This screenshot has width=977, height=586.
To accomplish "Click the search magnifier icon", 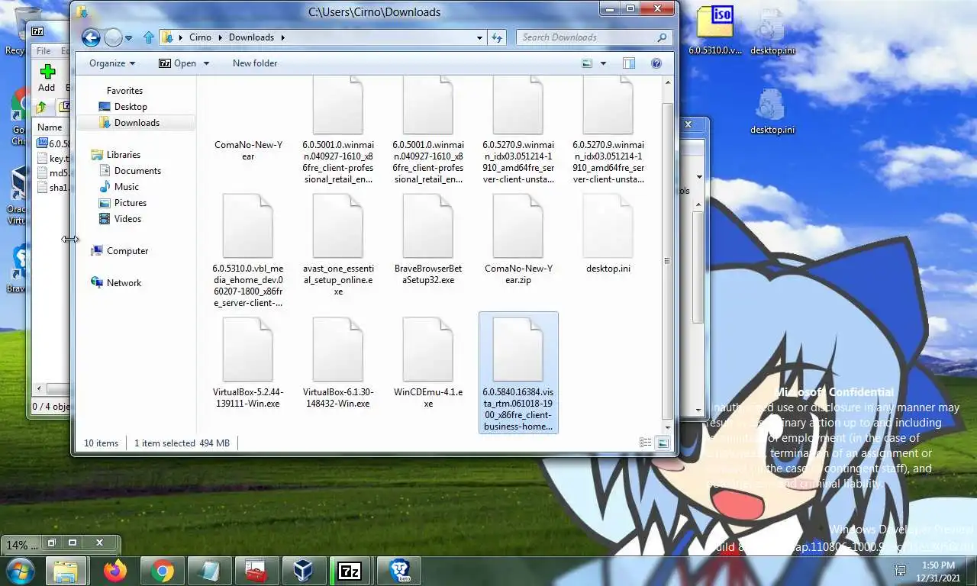I will 662,37.
